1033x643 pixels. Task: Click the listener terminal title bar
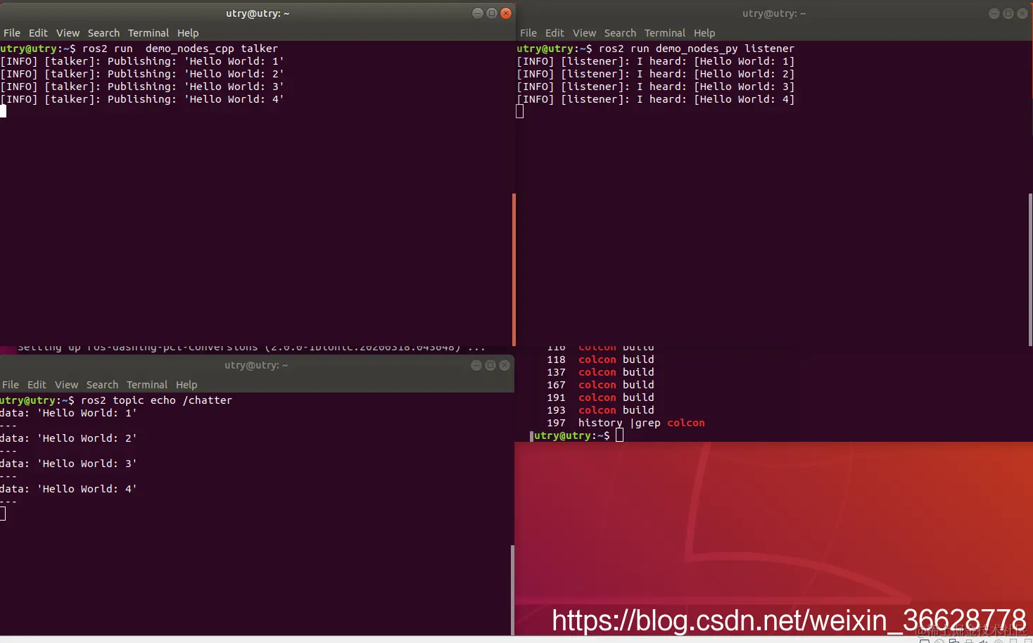point(774,13)
